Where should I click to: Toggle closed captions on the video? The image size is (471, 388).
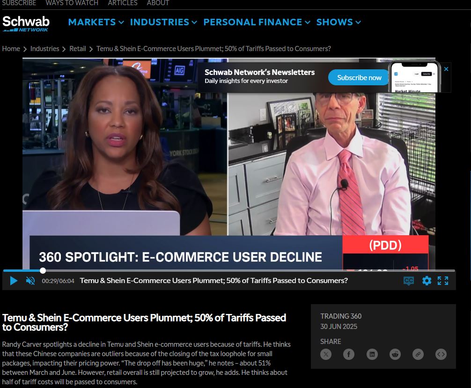[x=409, y=281]
